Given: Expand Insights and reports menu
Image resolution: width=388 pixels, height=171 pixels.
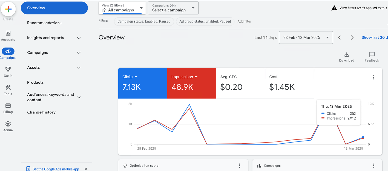Looking at the screenshot, I should [x=79, y=38].
